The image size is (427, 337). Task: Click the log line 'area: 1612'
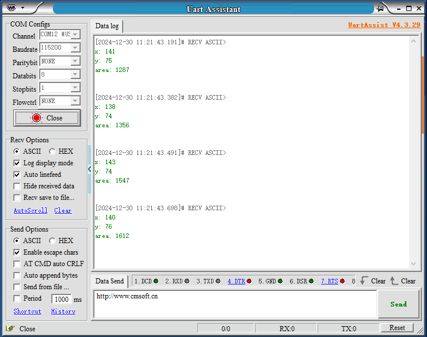(x=112, y=236)
